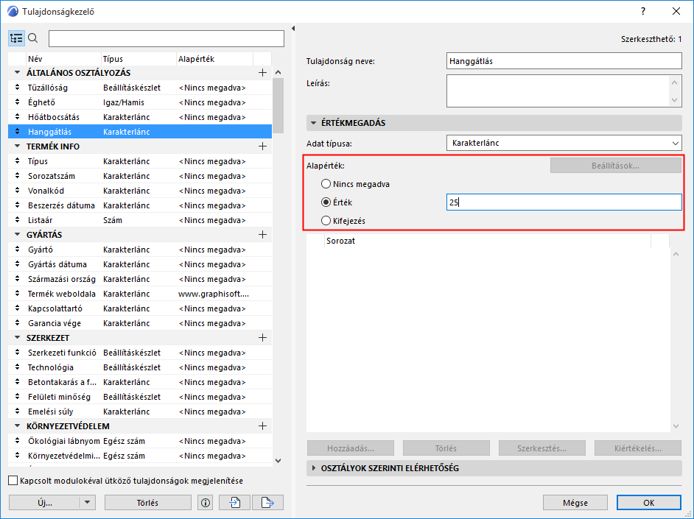Click the import properties icon
694x519 pixels.
click(234, 503)
